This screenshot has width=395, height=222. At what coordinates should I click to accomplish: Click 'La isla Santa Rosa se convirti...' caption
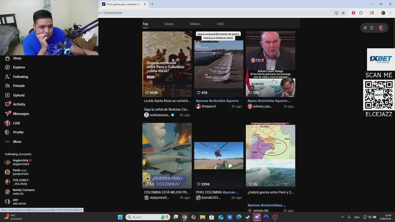(167, 101)
